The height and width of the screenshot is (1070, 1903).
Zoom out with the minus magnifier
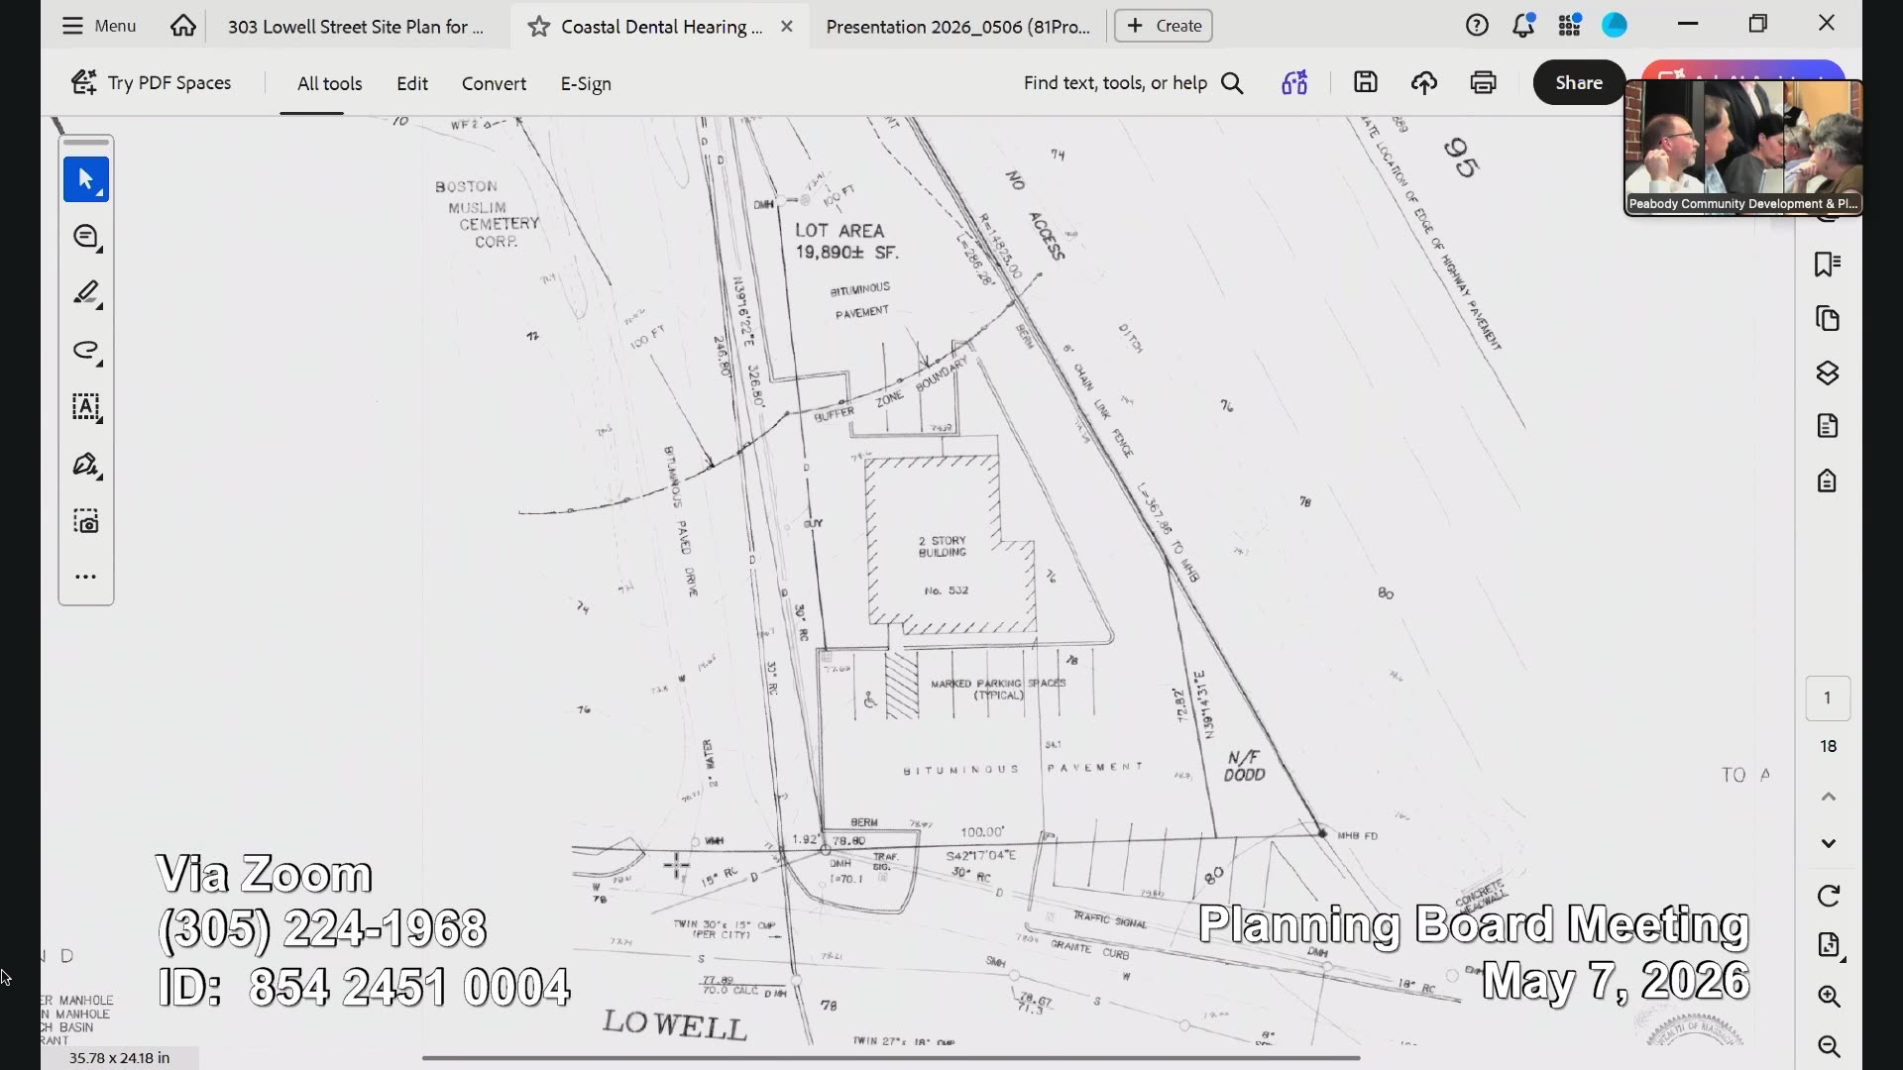(x=1830, y=1046)
